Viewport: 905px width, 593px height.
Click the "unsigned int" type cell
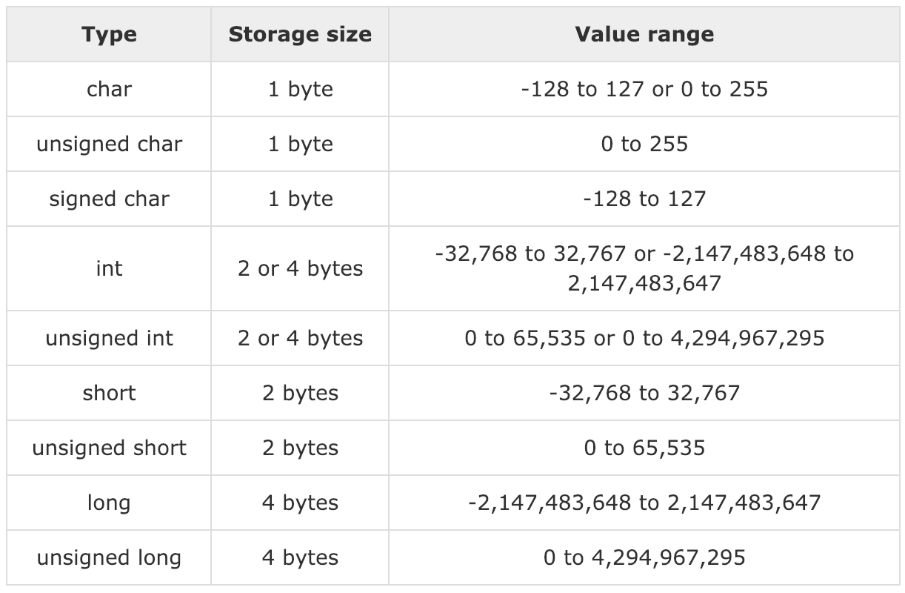110,338
